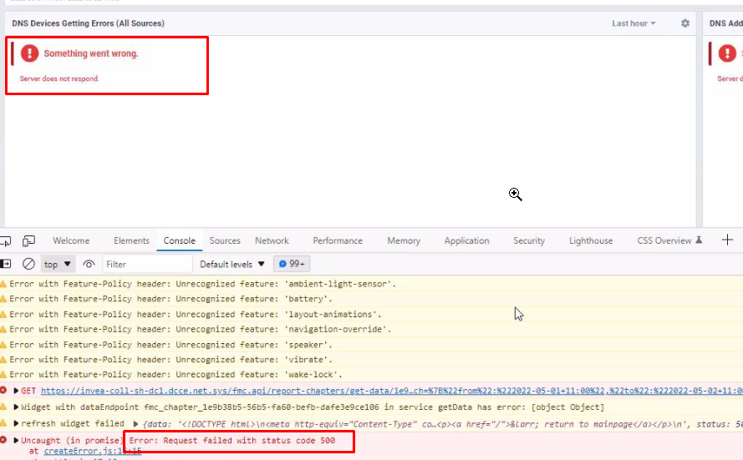Switch to the Elements tab
The image size is (743, 460).
pos(131,240)
